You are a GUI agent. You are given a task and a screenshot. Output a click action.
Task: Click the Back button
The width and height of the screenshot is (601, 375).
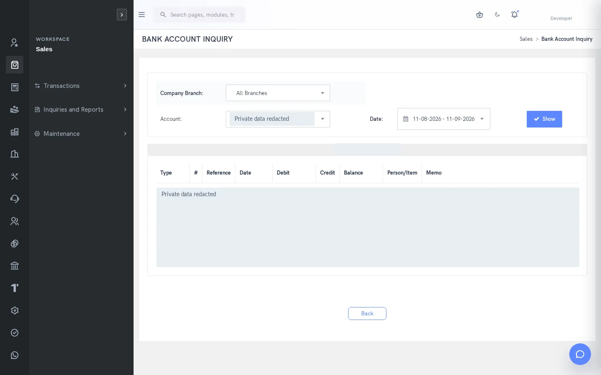coord(367,314)
